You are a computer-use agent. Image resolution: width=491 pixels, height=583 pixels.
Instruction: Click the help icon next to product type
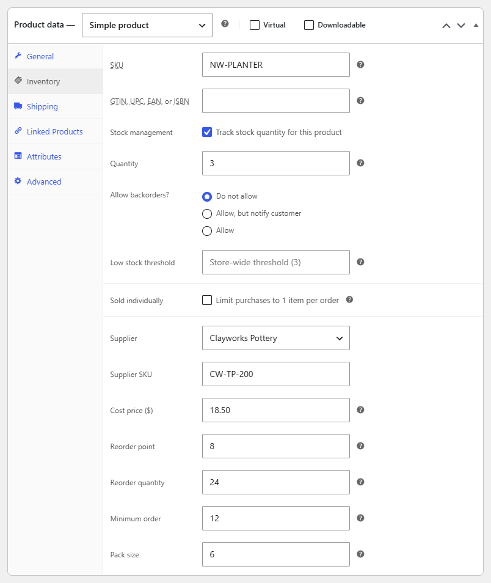click(225, 24)
